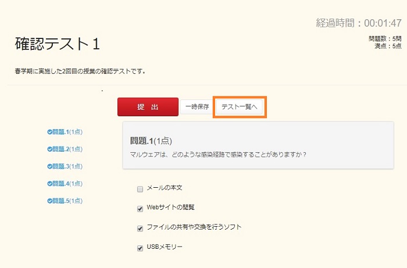Click the check icon beside 問題.3
Image resolution: width=407 pixels, height=268 pixels.
pyautogui.click(x=50, y=166)
